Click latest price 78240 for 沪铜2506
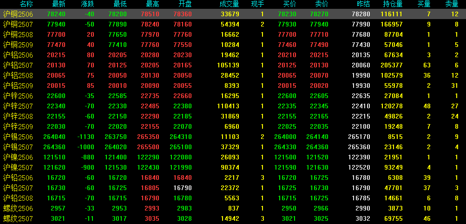 [x=56, y=14]
